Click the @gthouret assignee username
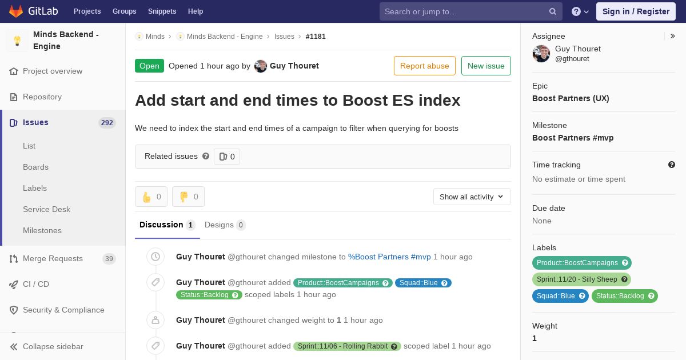 pyautogui.click(x=572, y=59)
